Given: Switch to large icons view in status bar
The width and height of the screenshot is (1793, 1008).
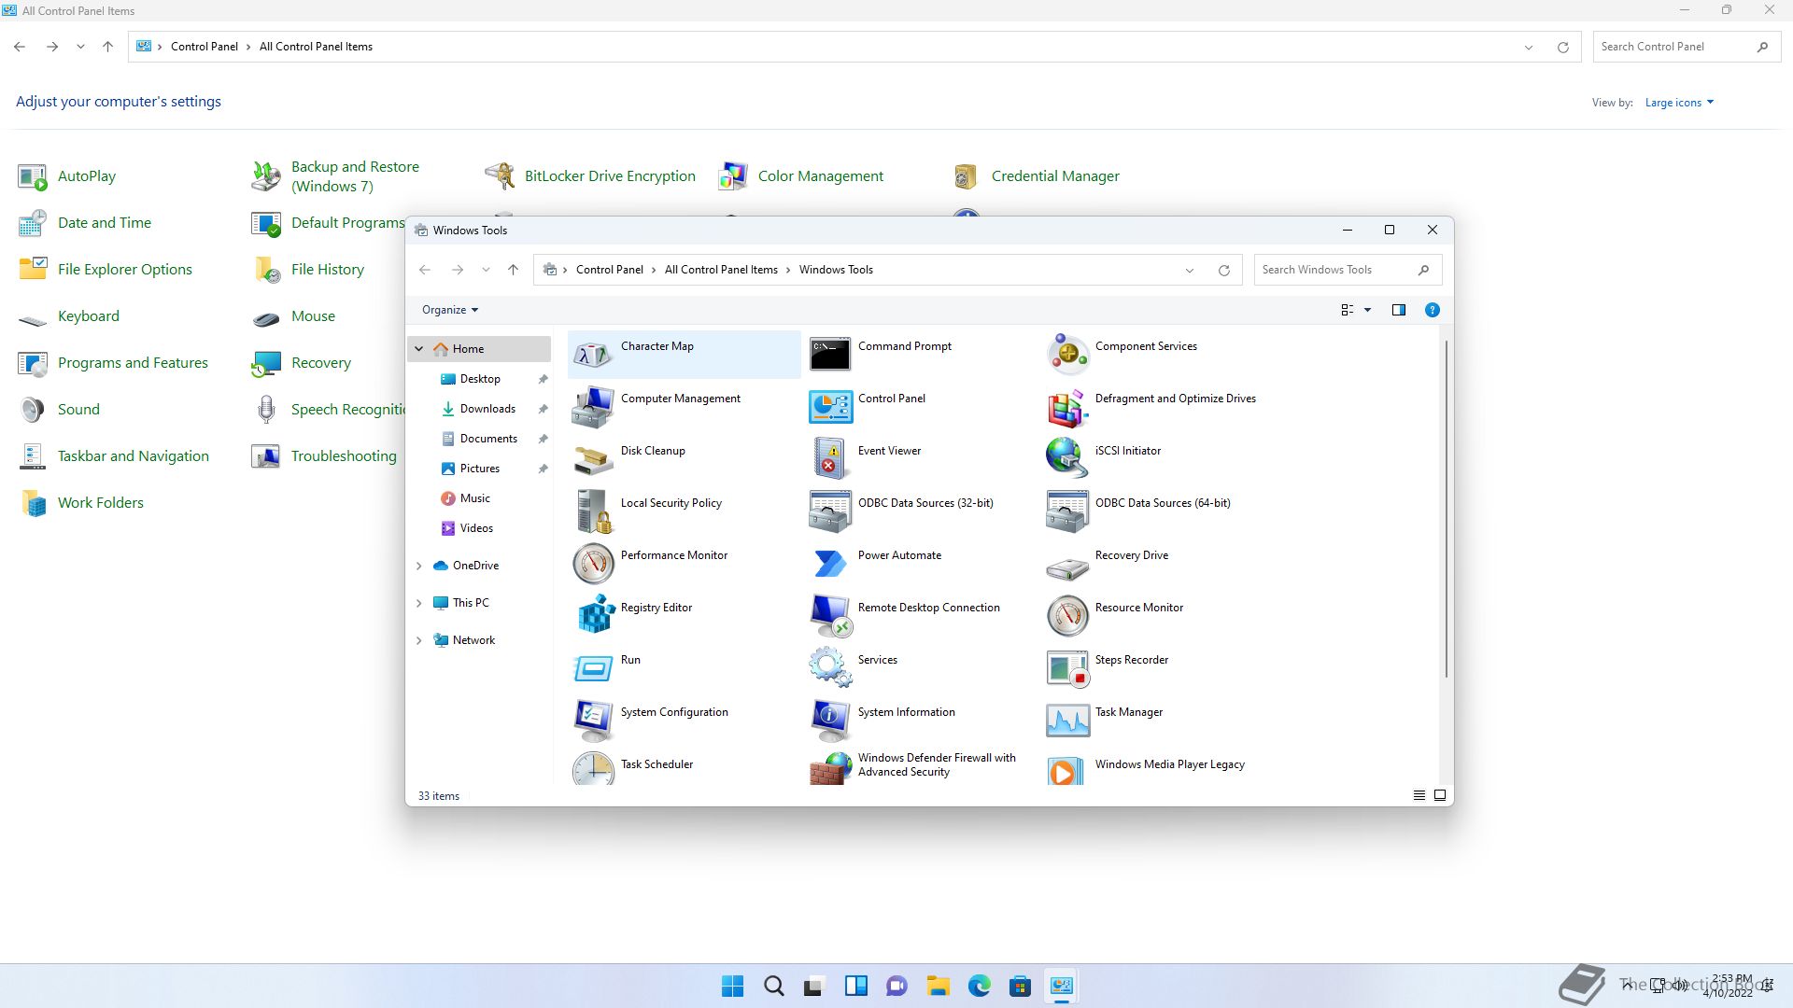Looking at the screenshot, I should [1440, 795].
